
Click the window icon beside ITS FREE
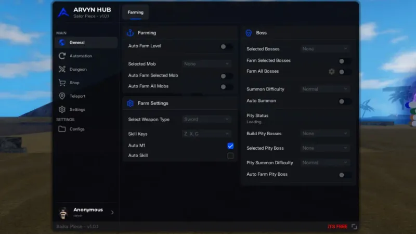pyautogui.click(x=354, y=226)
